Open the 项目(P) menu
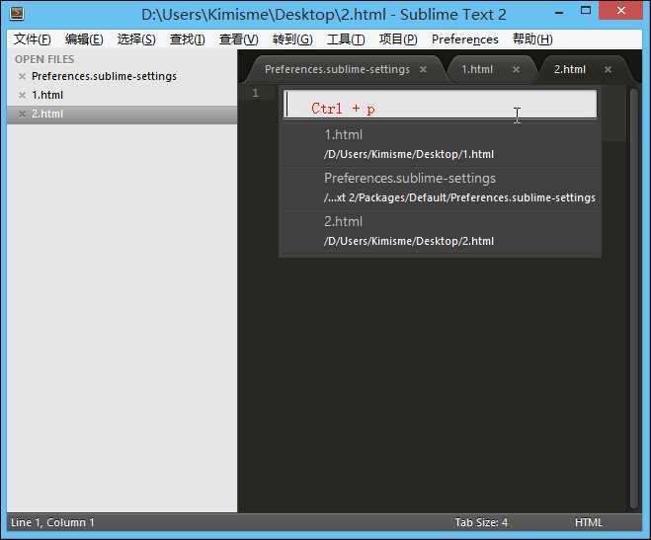The image size is (651, 540). click(x=398, y=39)
